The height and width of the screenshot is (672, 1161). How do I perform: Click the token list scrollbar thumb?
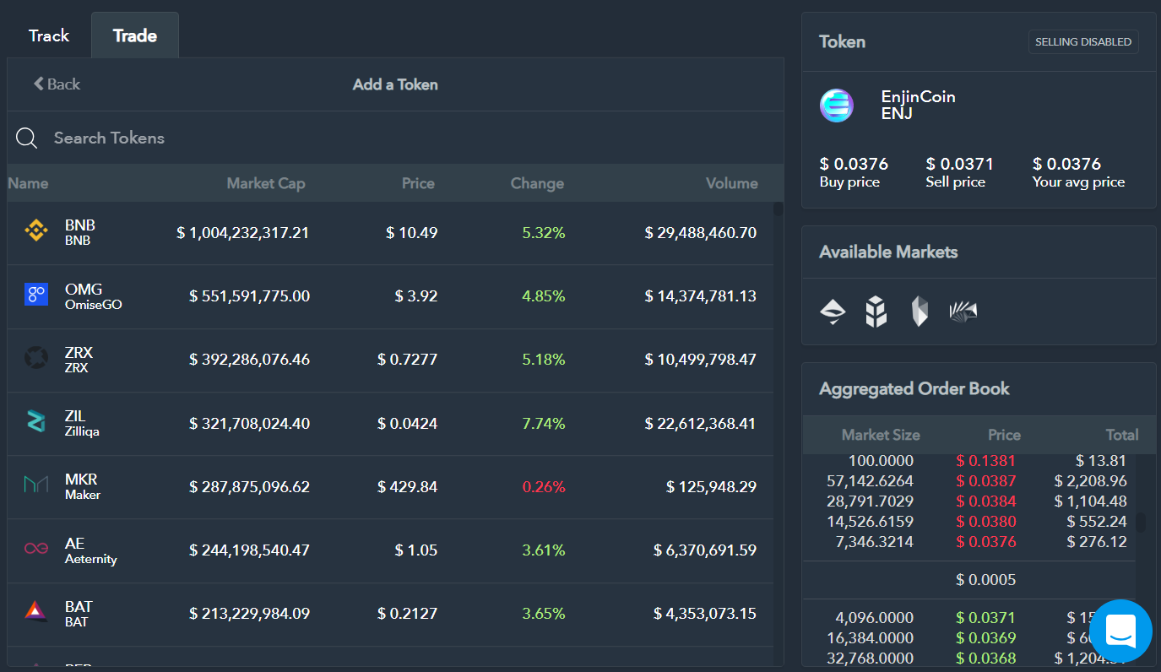(x=778, y=209)
